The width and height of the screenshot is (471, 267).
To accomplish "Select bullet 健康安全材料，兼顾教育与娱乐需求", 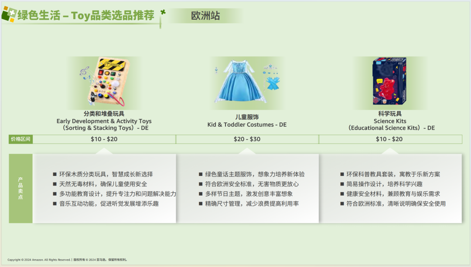I will (x=393, y=194).
